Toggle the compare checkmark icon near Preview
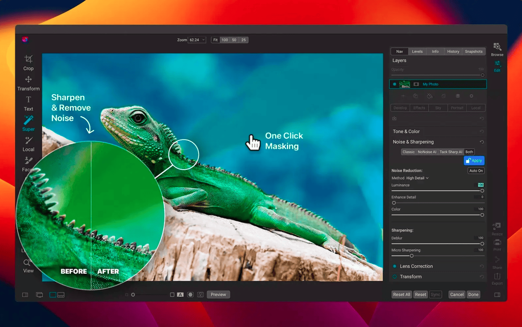522x327 pixels. tap(200, 295)
